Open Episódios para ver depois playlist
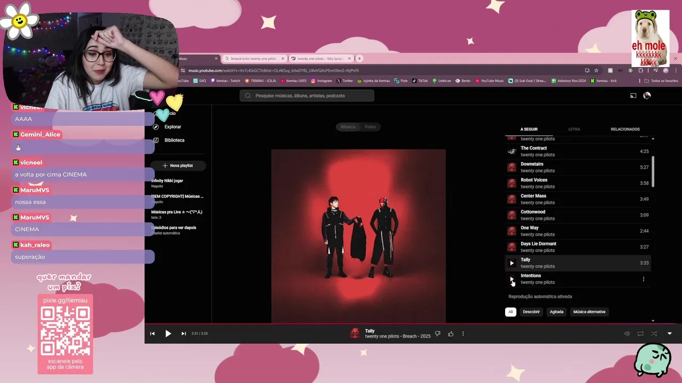The height and width of the screenshot is (383, 682). click(174, 230)
